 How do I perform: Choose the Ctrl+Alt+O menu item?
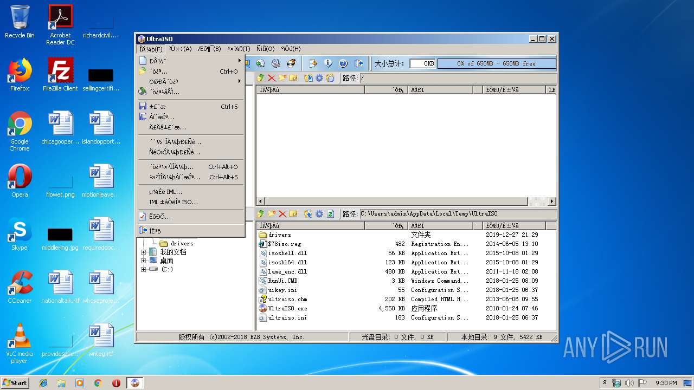190,167
